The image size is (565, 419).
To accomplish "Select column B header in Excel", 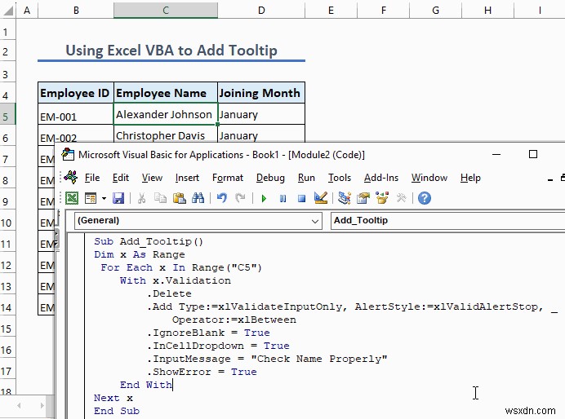I will pos(76,10).
